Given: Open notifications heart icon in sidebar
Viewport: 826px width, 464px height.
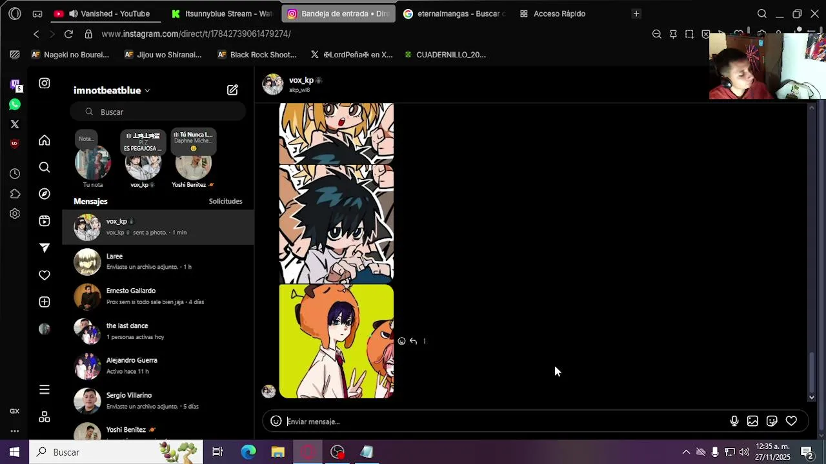Looking at the screenshot, I should tap(45, 275).
